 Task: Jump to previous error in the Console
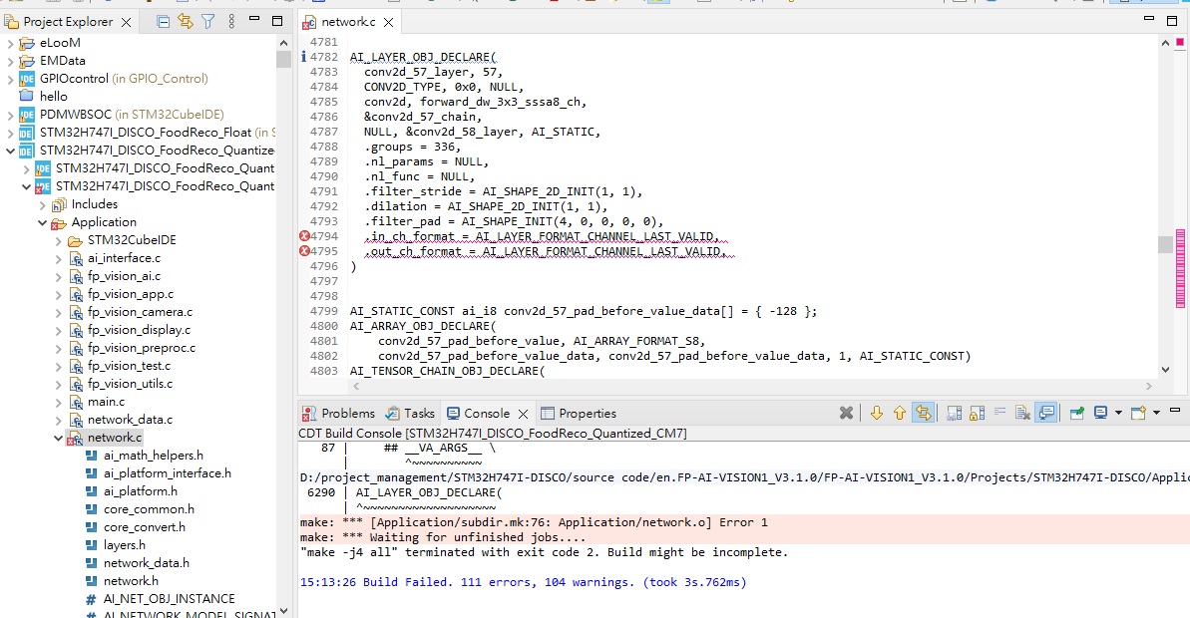tap(899, 412)
